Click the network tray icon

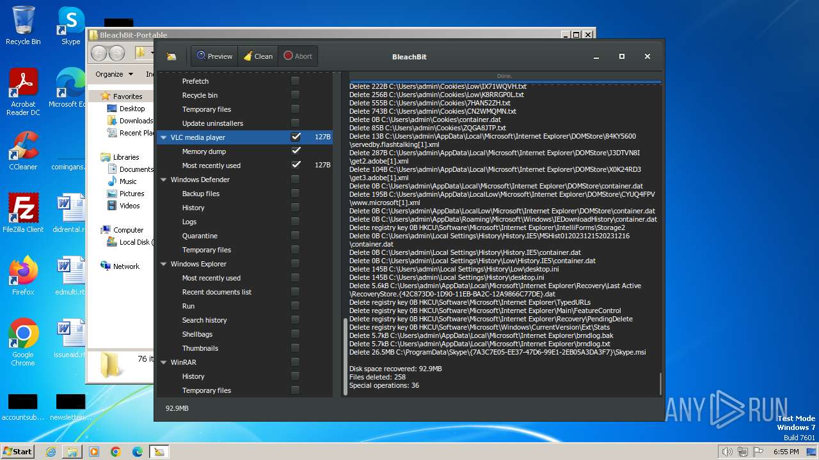point(743,452)
